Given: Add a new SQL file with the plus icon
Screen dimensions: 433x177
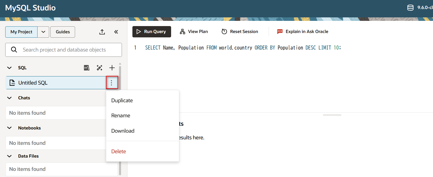Looking at the screenshot, I should pos(112,68).
